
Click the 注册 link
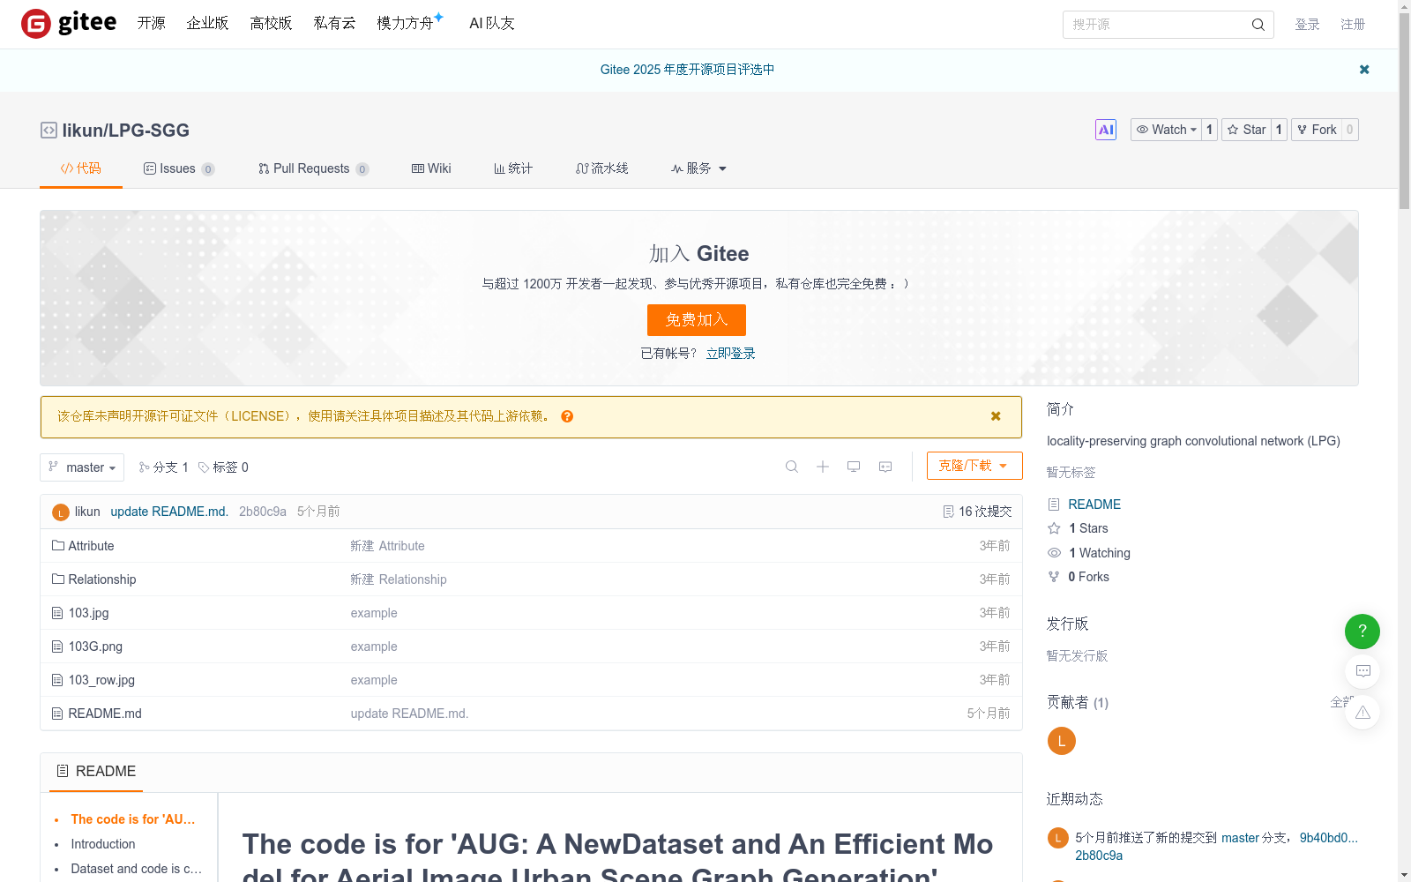click(x=1353, y=25)
